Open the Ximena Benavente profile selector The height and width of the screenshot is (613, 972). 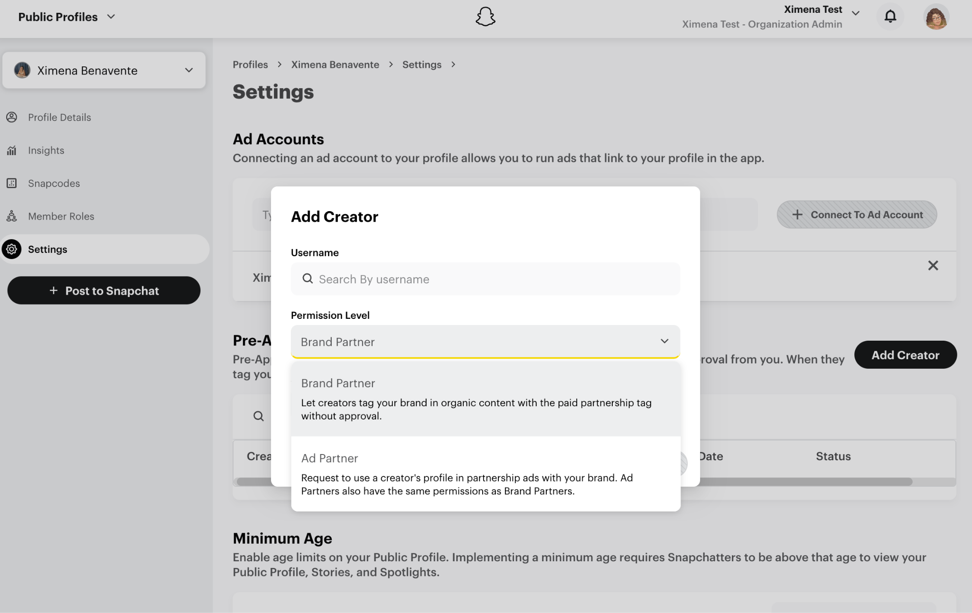tap(103, 70)
